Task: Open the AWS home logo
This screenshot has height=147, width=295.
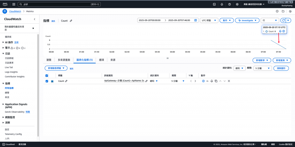Action: click(x=5, y=4)
